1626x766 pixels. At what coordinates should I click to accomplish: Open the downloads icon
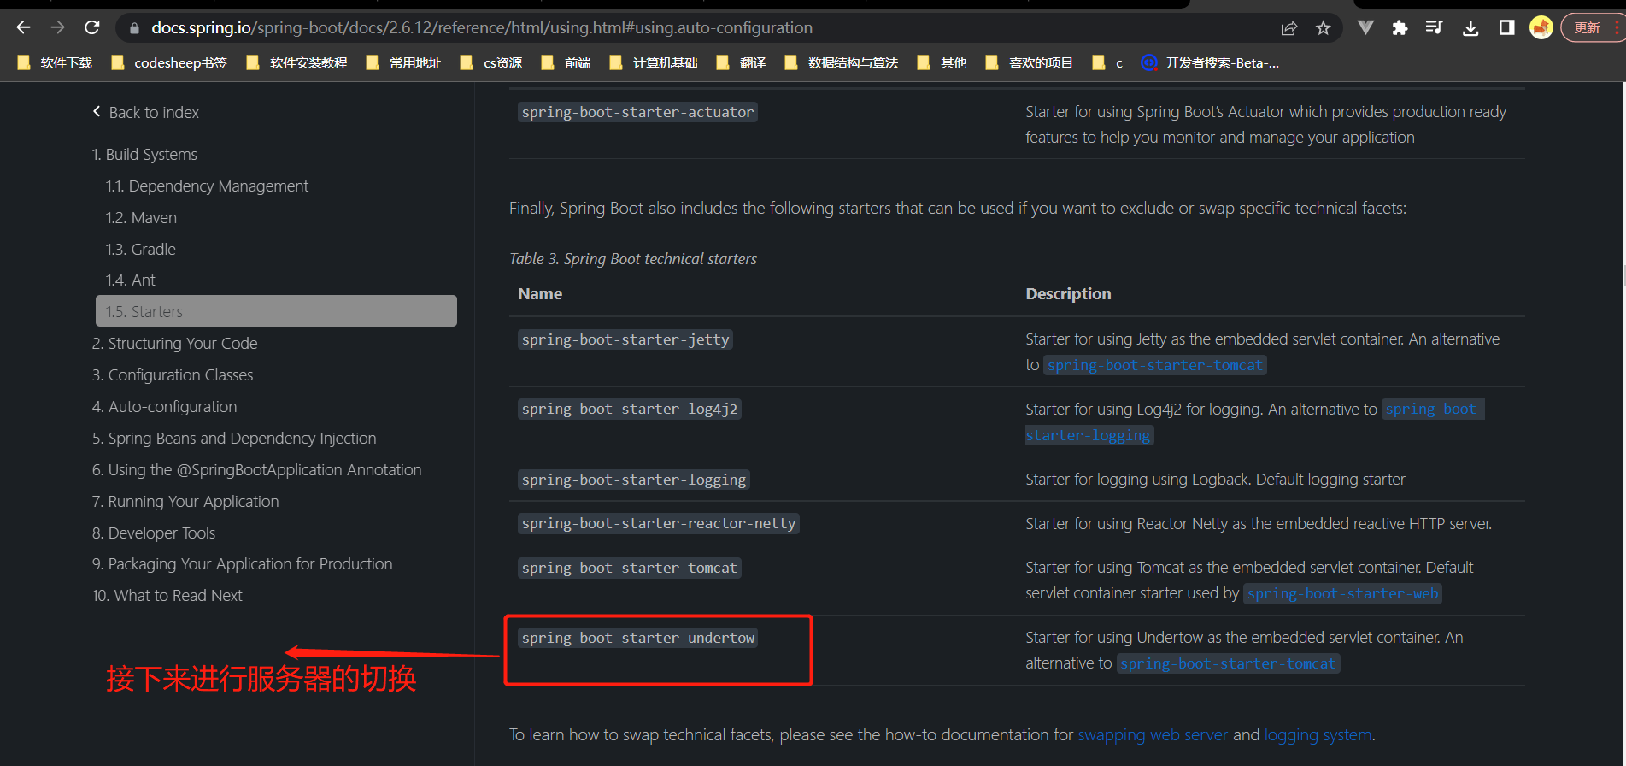[x=1470, y=28]
